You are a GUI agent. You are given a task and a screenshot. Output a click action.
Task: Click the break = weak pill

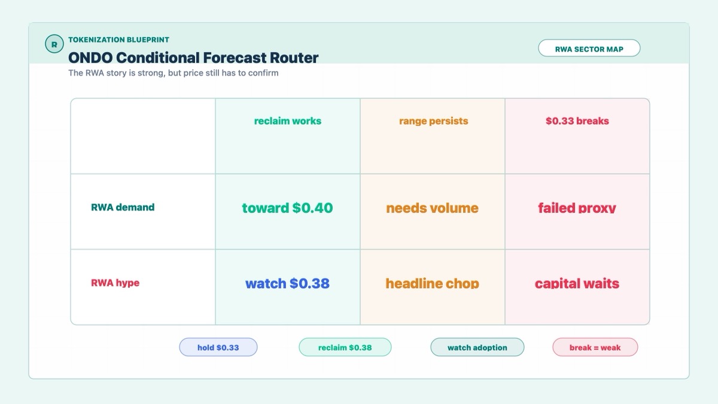click(595, 347)
